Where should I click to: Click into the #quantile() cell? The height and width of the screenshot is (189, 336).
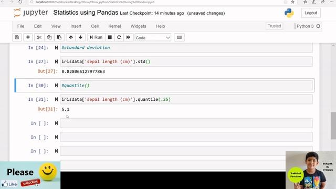click(186, 85)
